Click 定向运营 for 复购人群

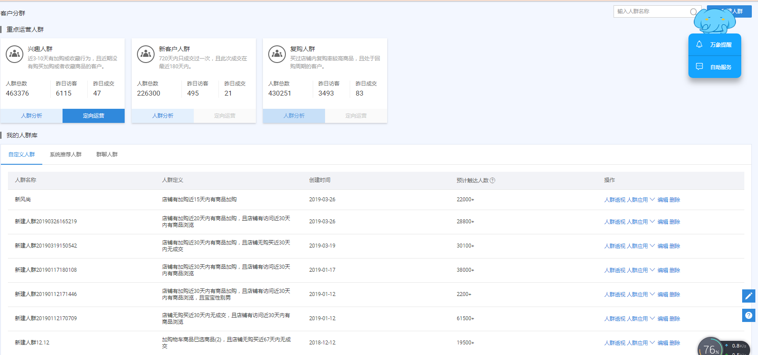point(356,116)
